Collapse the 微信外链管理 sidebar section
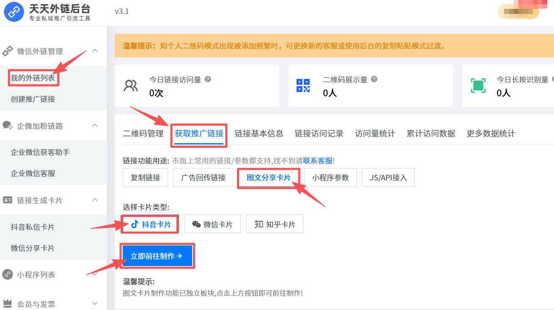The height and width of the screenshot is (310, 554). click(x=95, y=51)
